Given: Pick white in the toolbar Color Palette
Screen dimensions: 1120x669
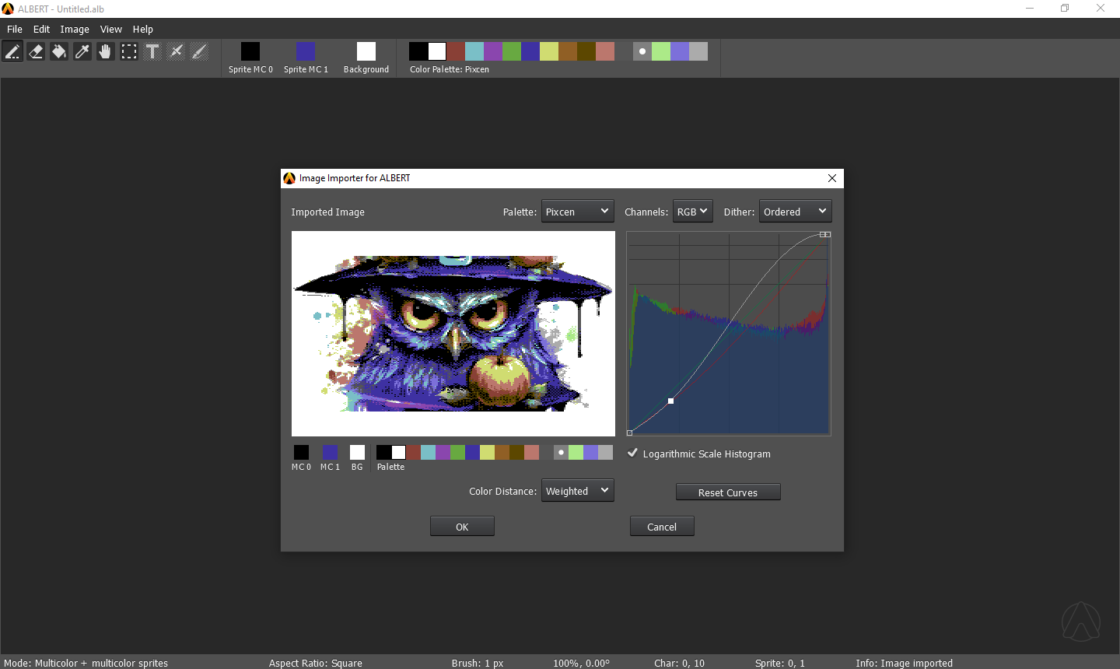Looking at the screenshot, I should pyautogui.click(x=437, y=51).
